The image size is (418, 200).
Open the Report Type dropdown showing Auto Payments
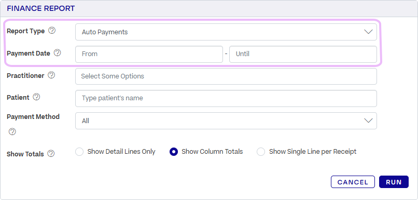pos(226,32)
